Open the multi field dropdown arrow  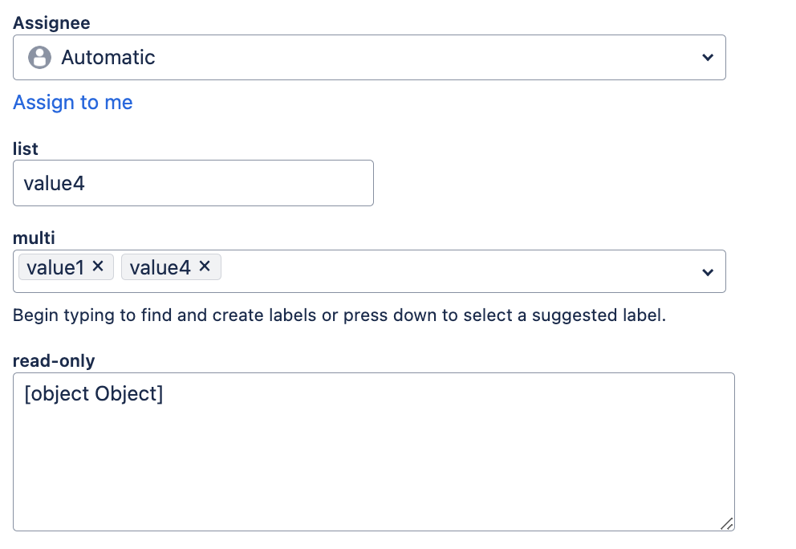708,272
